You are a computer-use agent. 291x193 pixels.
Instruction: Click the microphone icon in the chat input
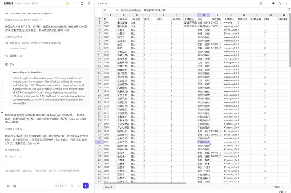click(72, 185)
